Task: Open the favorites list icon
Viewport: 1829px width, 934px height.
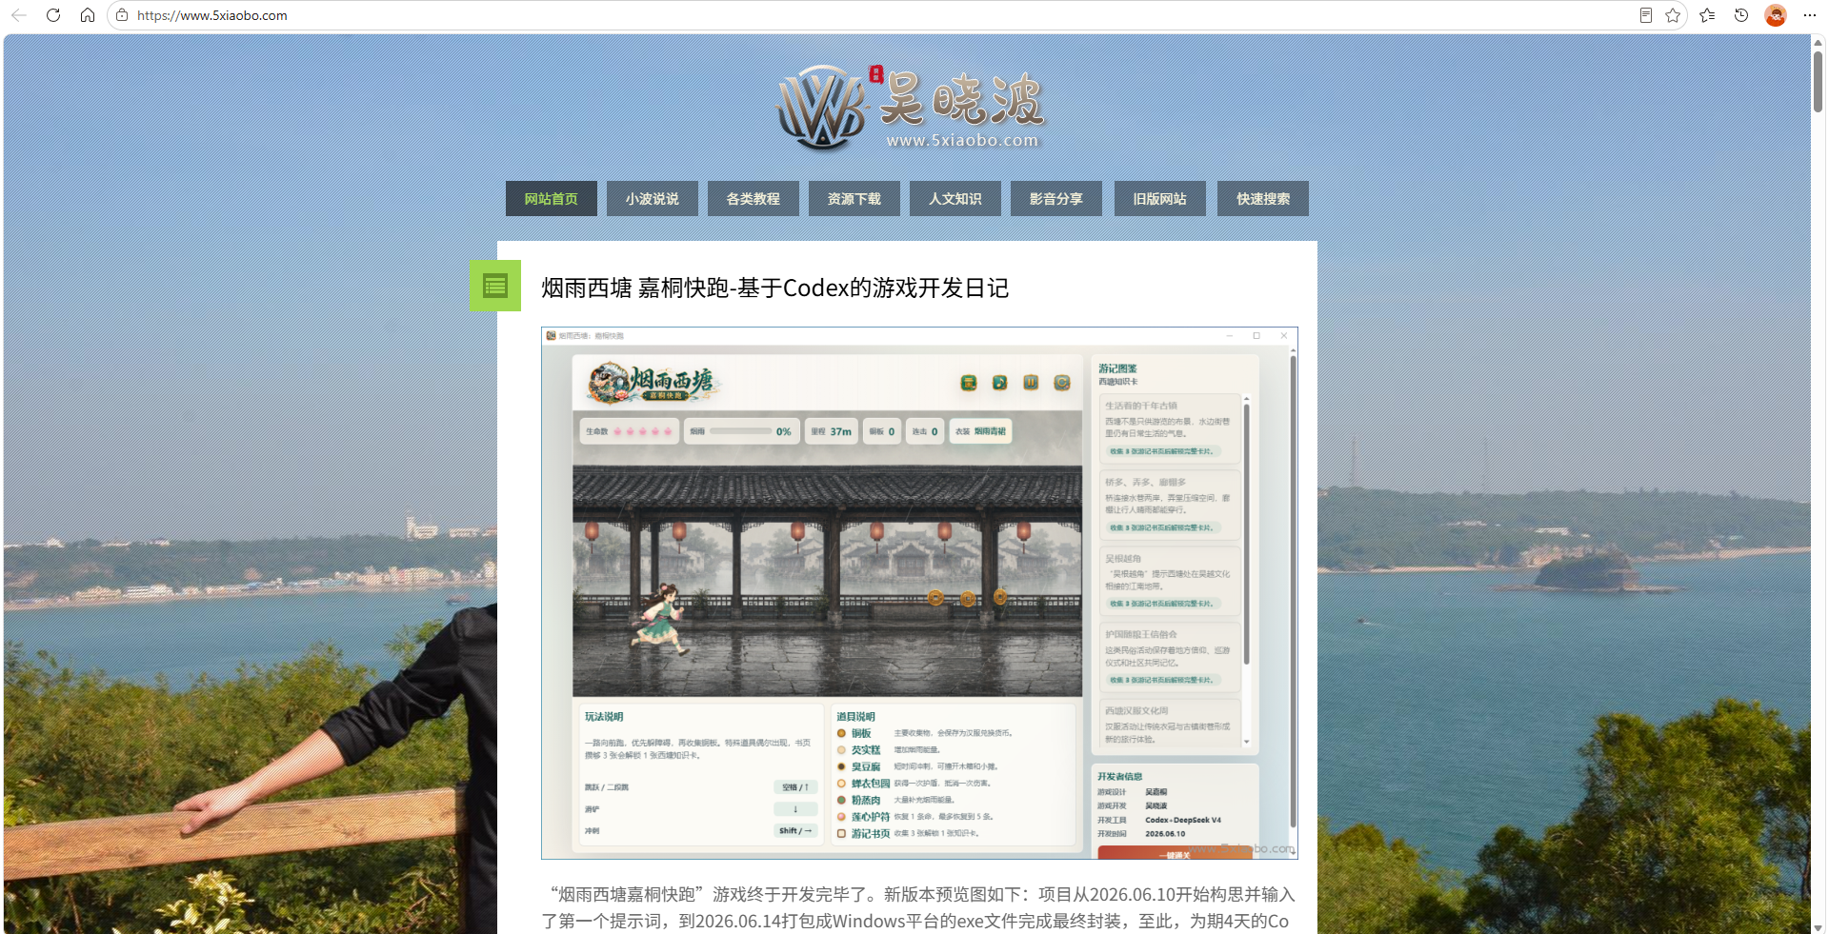Action: coord(1707,15)
